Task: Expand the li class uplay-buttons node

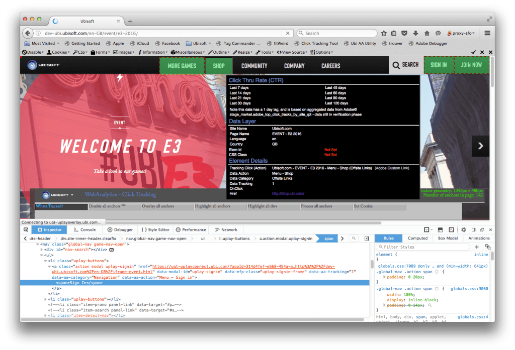Action: (x=46, y=299)
